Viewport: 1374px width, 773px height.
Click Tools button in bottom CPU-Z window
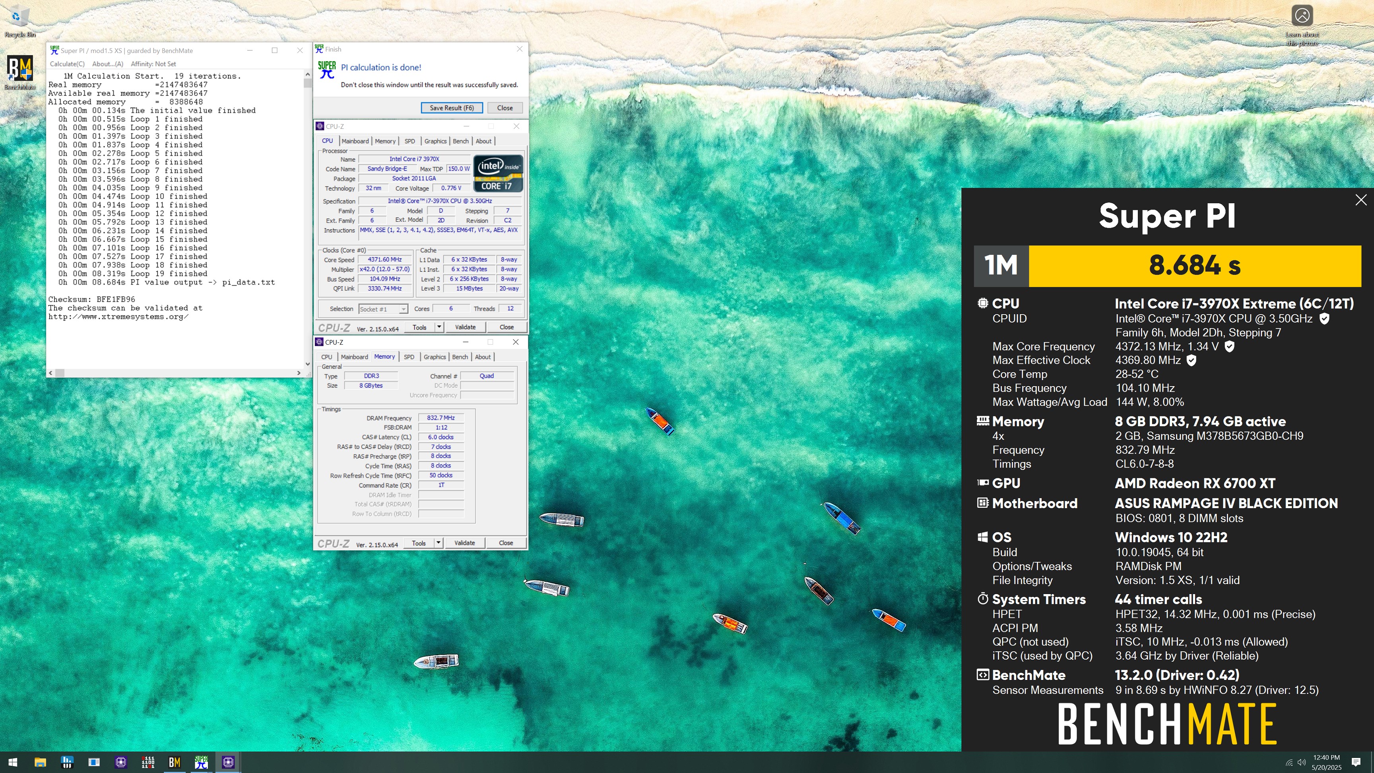pyautogui.click(x=419, y=543)
